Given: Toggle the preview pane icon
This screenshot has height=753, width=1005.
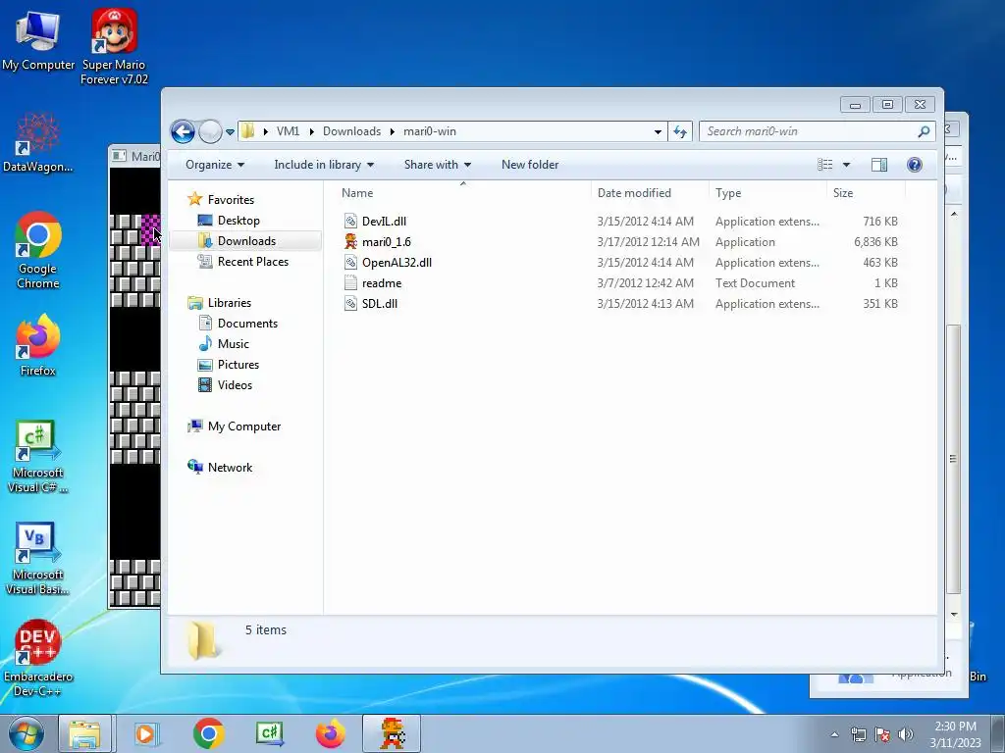Looking at the screenshot, I should pos(879,165).
